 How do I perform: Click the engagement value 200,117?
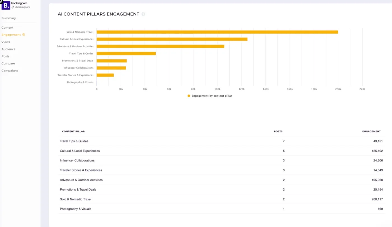click(377, 199)
